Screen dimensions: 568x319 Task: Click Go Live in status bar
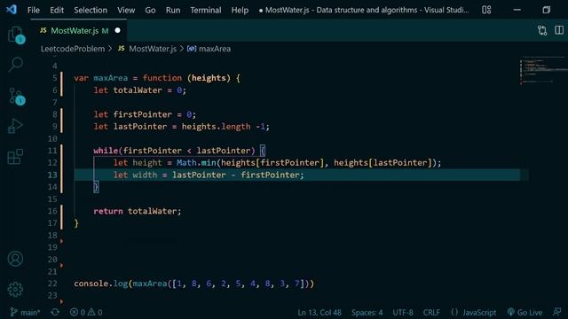click(x=525, y=312)
